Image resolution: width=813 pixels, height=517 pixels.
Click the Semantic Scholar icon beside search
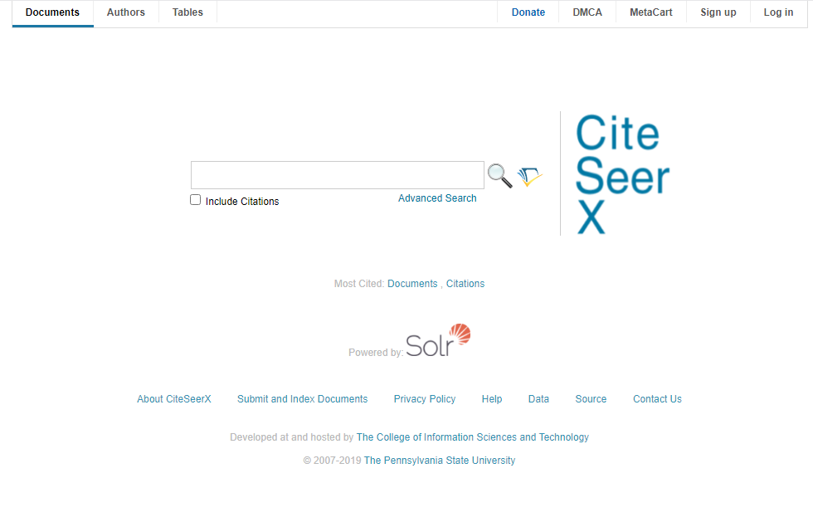[529, 176]
